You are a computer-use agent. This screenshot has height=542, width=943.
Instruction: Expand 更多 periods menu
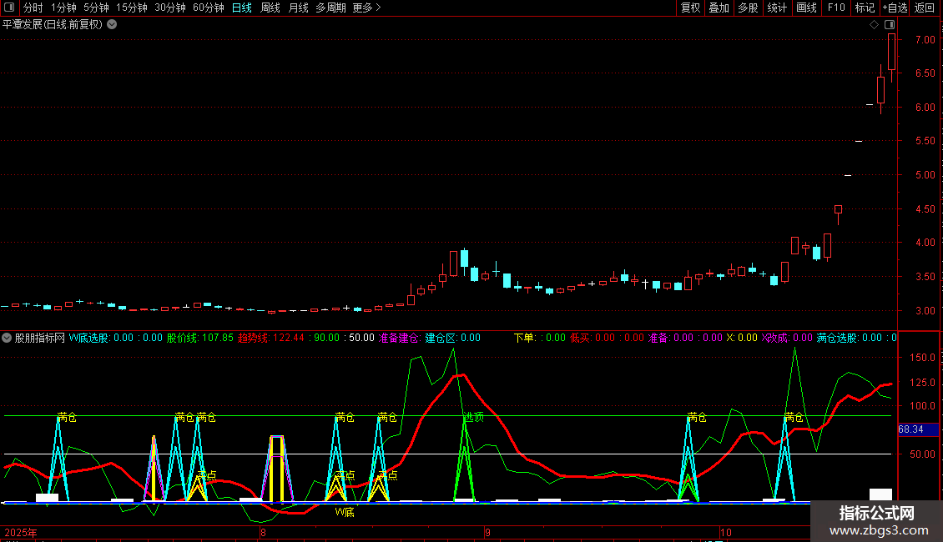pyautogui.click(x=366, y=8)
